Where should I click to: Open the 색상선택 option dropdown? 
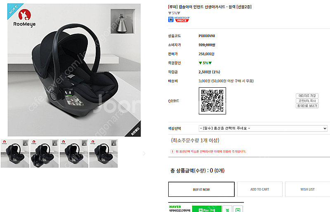tap(263, 128)
